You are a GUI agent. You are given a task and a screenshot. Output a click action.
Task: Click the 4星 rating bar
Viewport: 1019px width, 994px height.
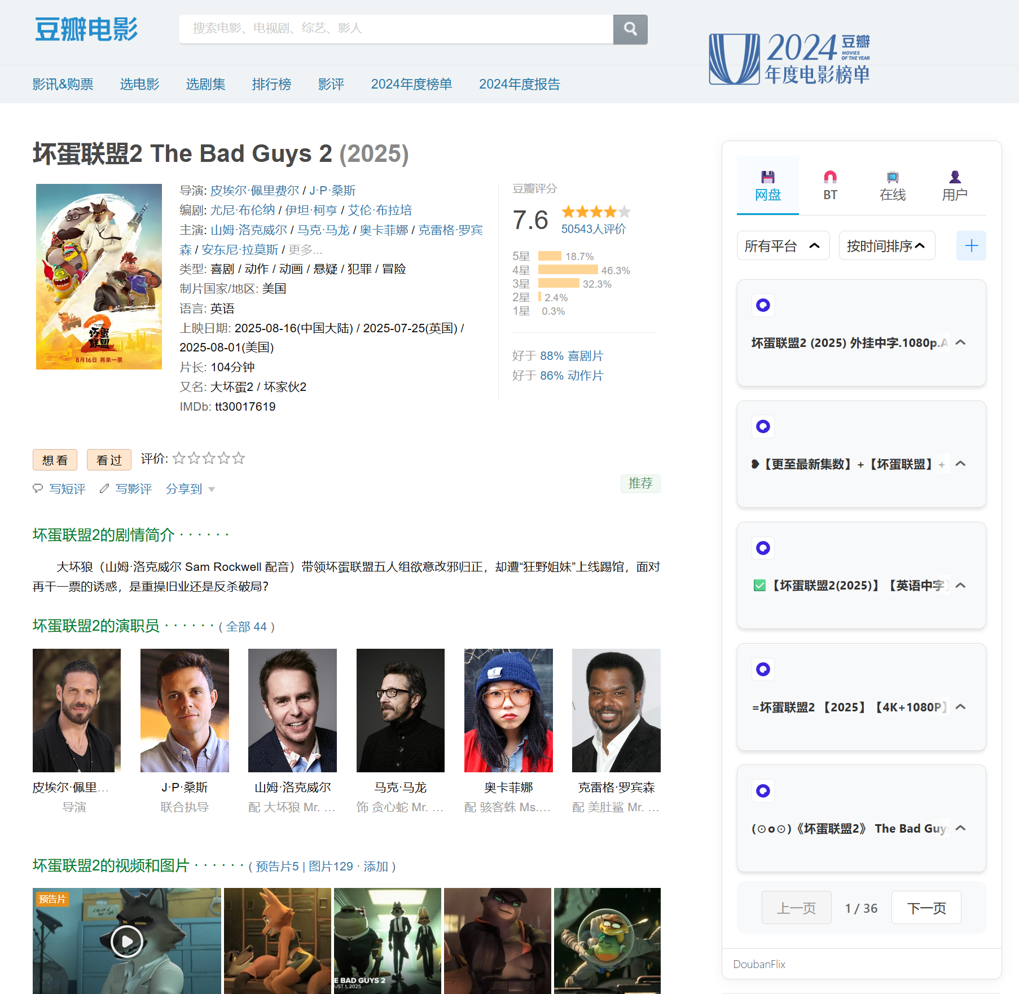tap(568, 270)
